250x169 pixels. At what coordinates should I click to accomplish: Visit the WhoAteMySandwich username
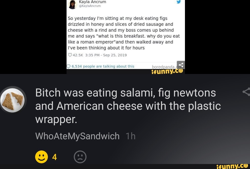pos(77,136)
